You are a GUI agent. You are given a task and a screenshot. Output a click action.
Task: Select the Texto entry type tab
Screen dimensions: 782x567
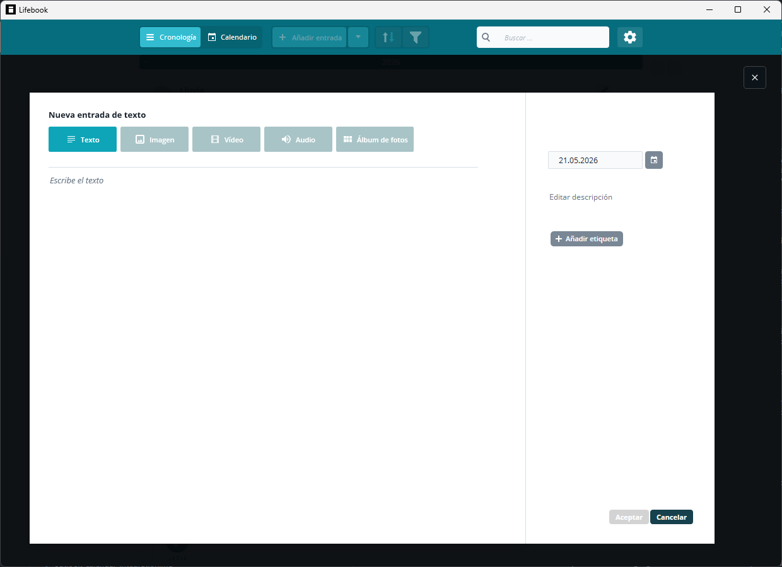(83, 139)
